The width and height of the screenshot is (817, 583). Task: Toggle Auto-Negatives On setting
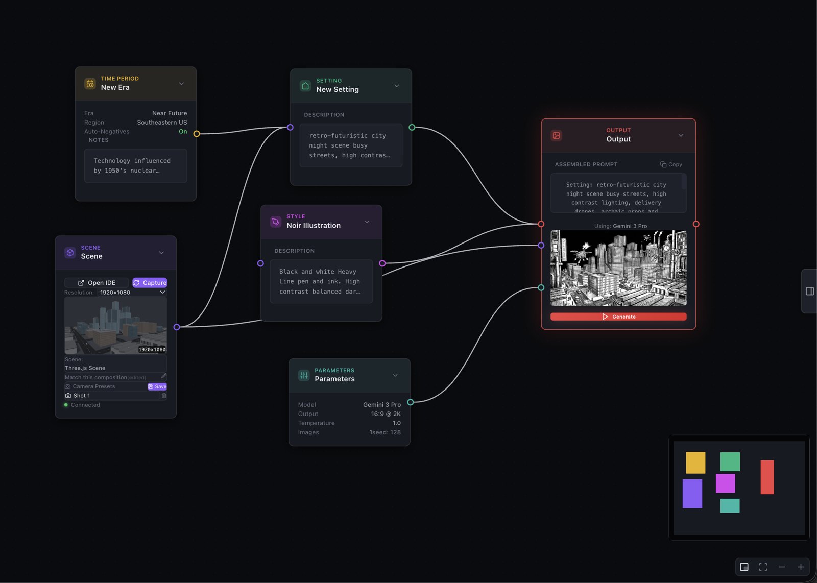tap(183, 132)
